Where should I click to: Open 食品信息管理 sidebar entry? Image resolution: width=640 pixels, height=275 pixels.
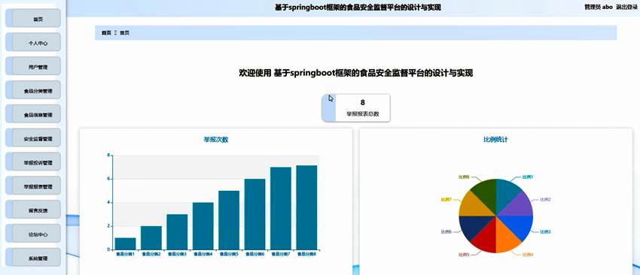[33, 114]
